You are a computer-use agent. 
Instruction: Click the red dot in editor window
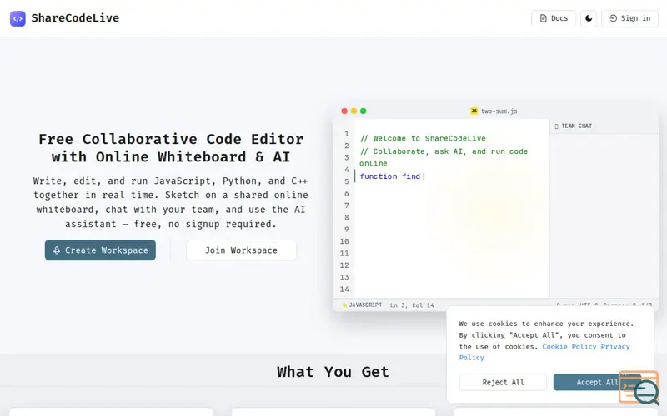click(x=344, y=111)
